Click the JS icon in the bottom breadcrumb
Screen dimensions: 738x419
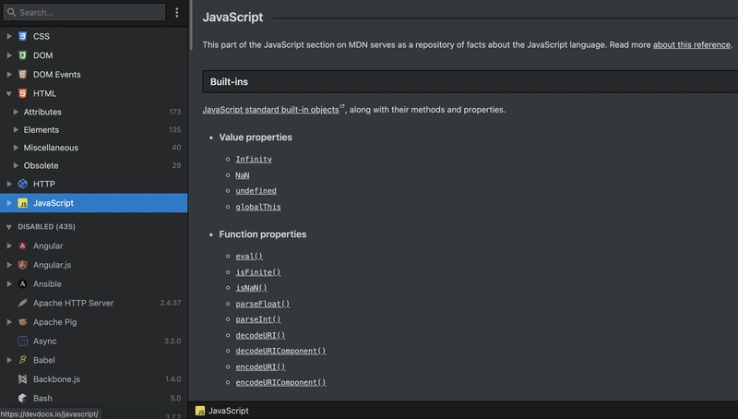pos(200,411)
